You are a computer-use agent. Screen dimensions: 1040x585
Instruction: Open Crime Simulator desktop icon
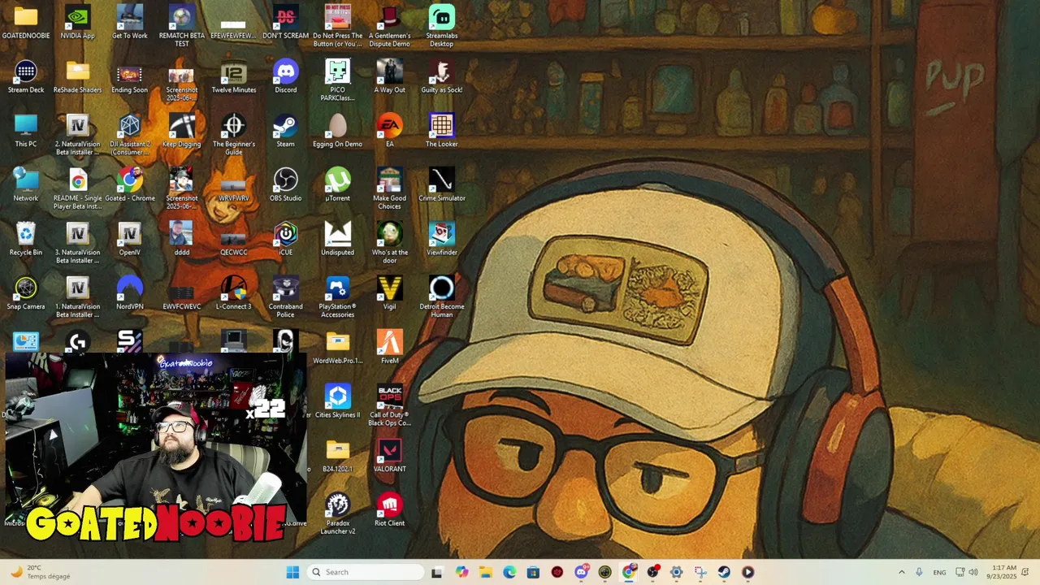click(441, 185)
